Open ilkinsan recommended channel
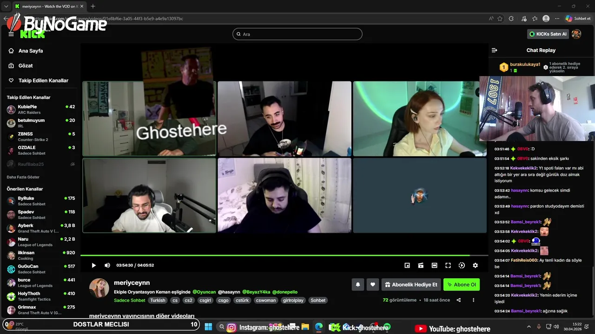The height and width of the screenshot is (334, 595). point(41,255)
